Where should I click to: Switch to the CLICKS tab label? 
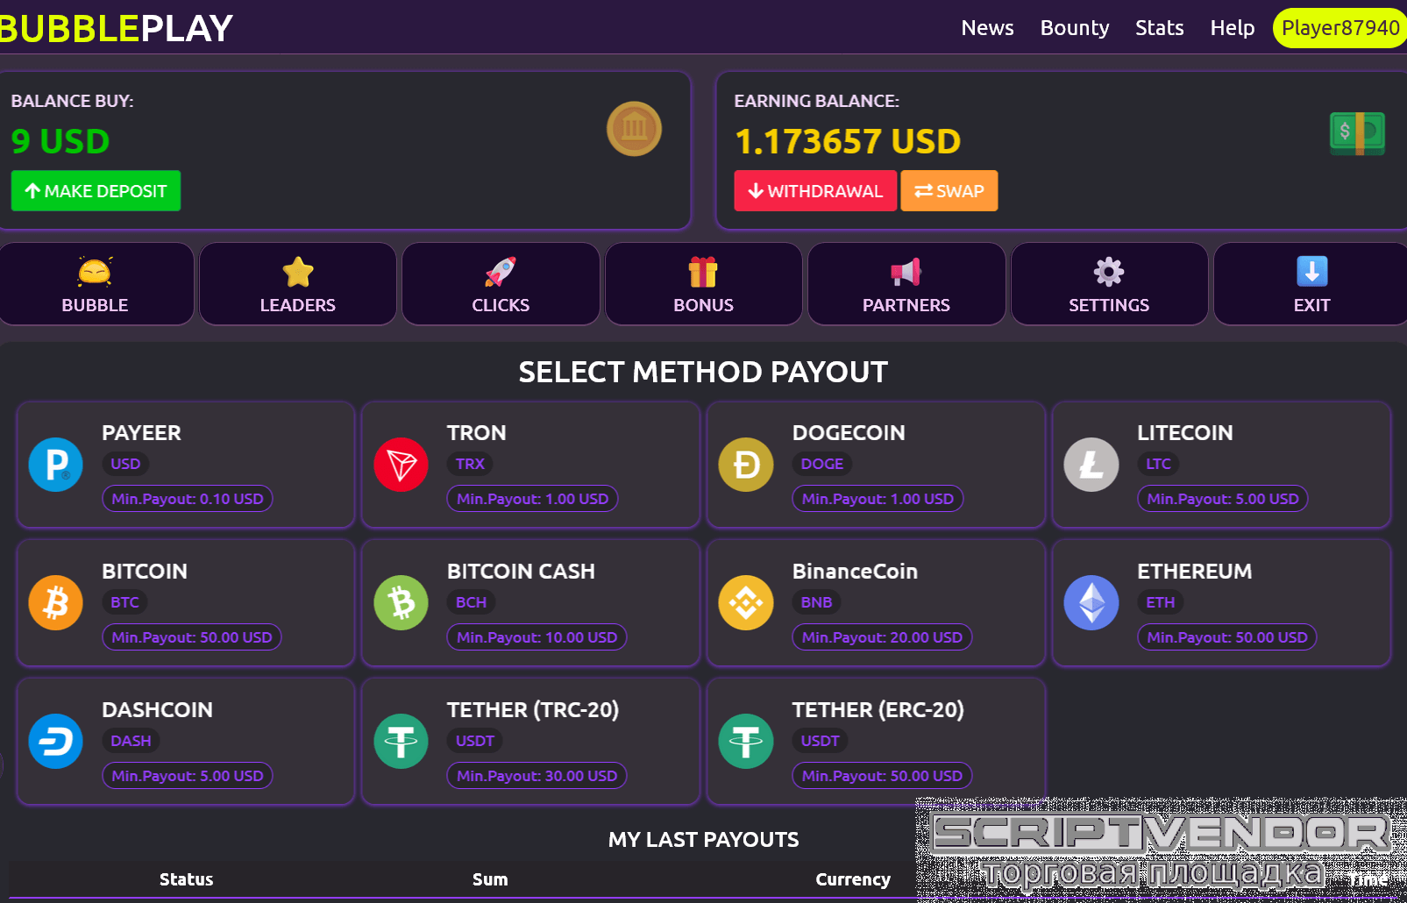[x=501, y=305]
